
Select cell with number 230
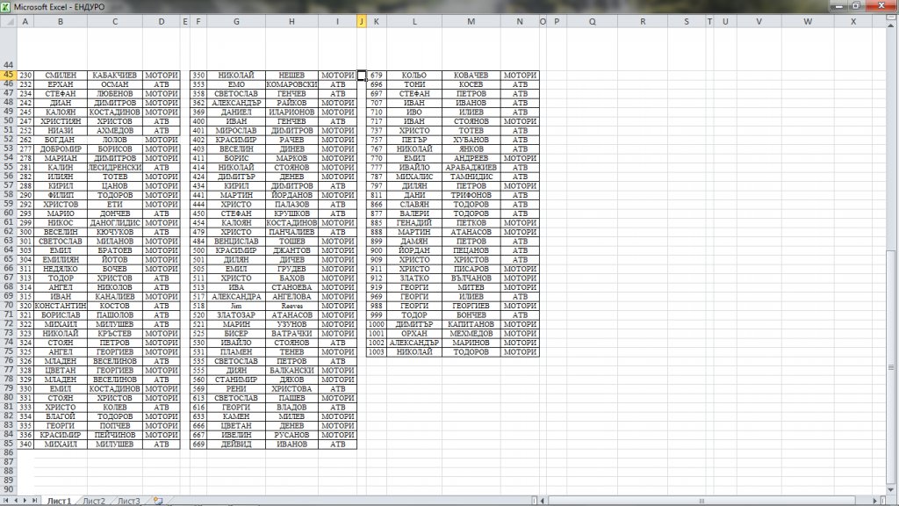pos(25,75)
